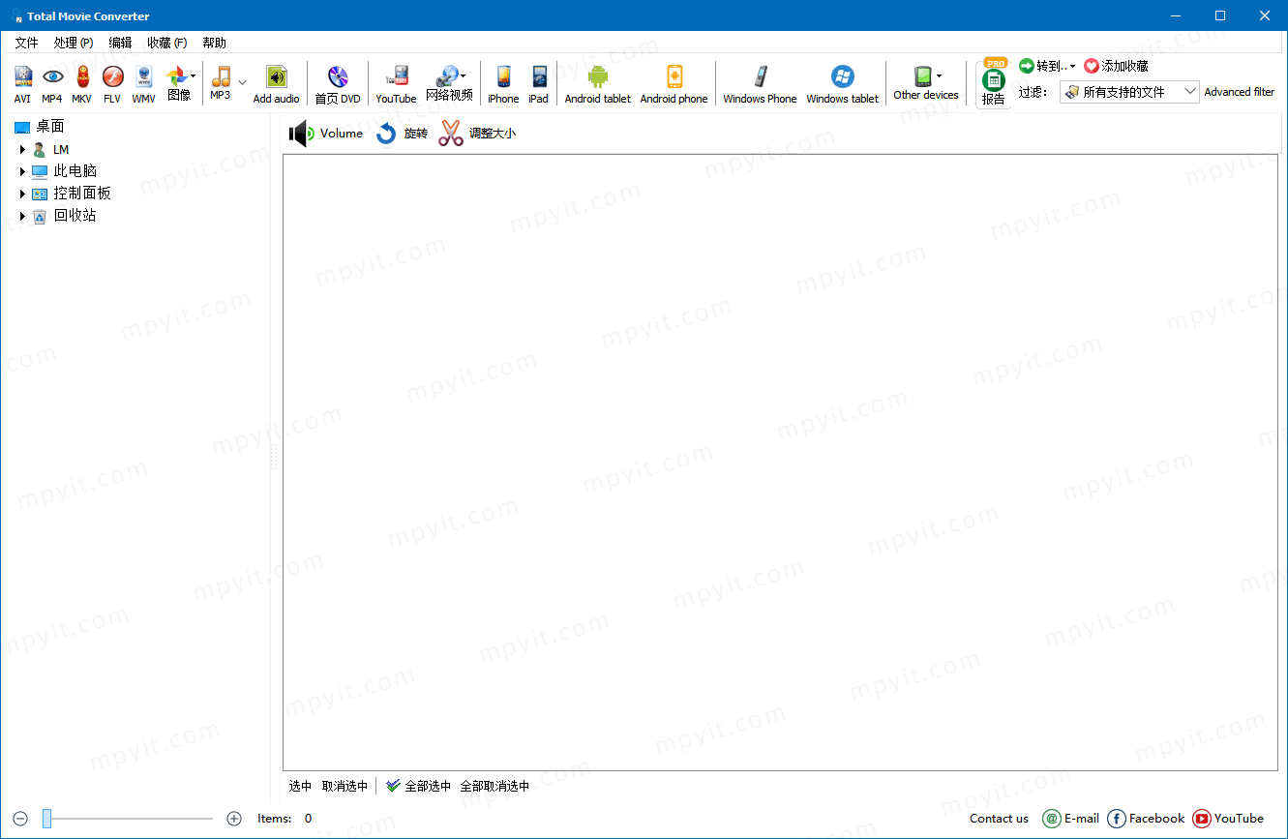Open the 网络视频 web video tool
Viewport: 1288px width, 839px height.
click(450, 84)
